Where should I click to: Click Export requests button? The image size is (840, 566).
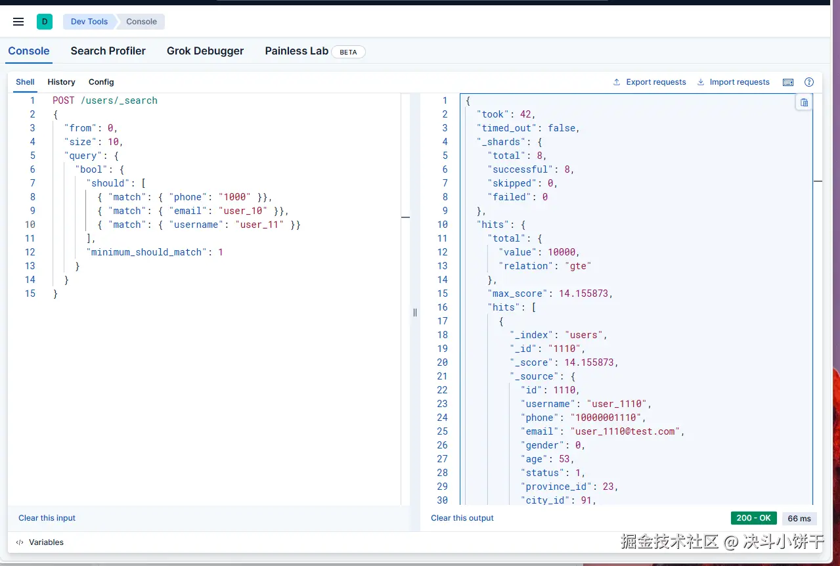(x=649, y=82)
